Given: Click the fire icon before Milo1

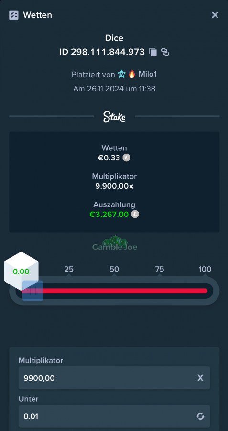Looking at the screenshot, I should [132, 74].
